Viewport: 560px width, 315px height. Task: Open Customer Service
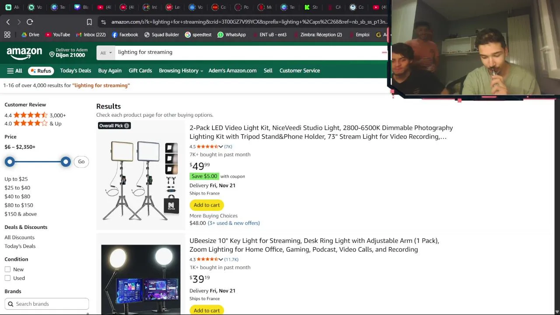pyautogui.click(x=300, y=70)
